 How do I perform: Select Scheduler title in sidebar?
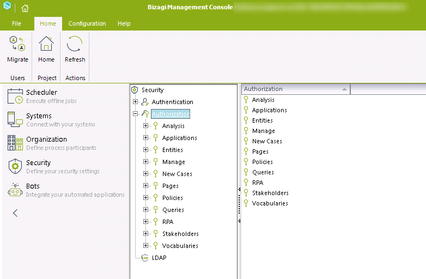[41, 93]
